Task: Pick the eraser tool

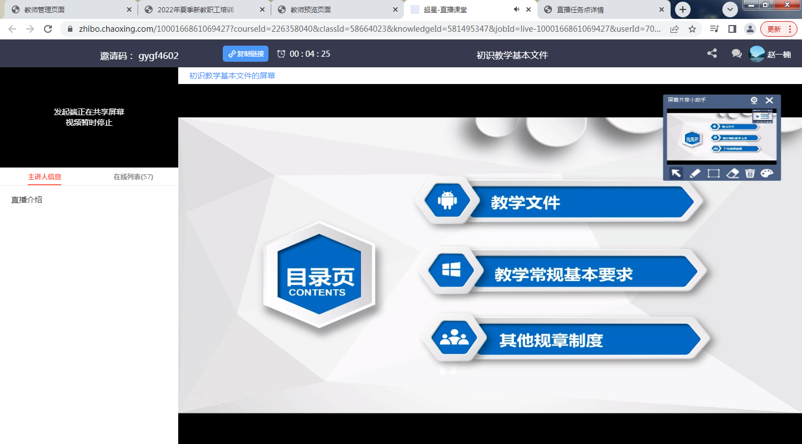Action: coord(732,173)
